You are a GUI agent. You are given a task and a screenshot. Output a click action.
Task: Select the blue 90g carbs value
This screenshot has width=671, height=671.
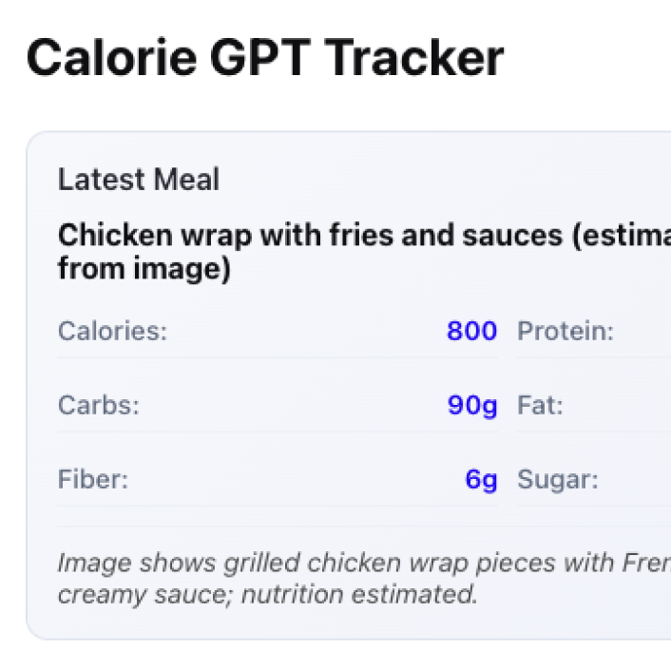[472, 406]
